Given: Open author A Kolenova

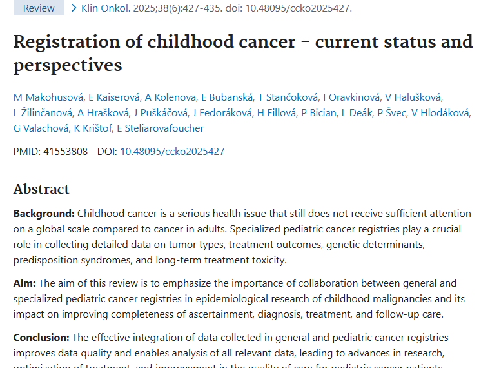Looking at the screenshot, I should point(170,97).
